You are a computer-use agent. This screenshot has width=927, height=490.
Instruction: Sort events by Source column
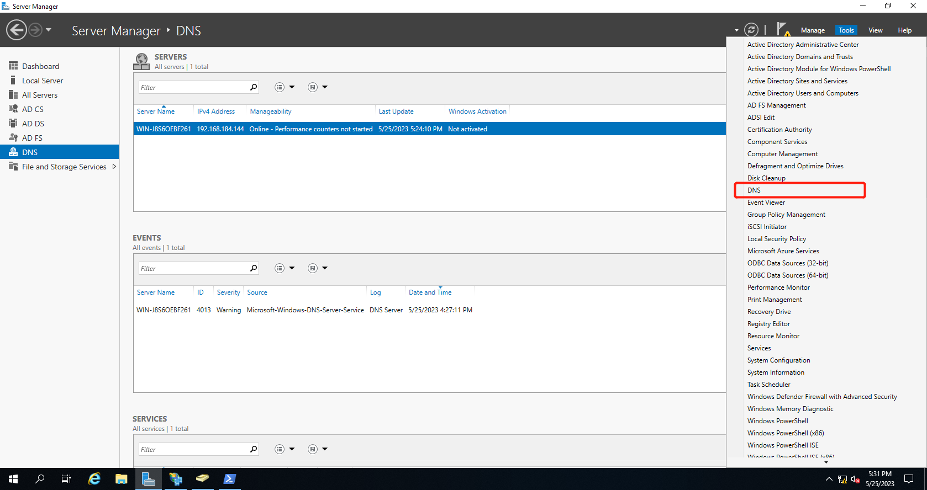click(257, 292)
